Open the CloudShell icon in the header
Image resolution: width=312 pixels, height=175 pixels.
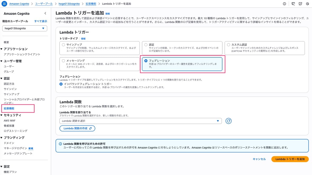coord(293,4)
